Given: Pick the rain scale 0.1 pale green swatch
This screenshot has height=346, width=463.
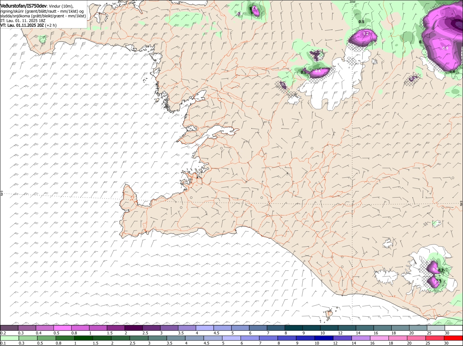Looking at the screenshot, I should point(9,338).
